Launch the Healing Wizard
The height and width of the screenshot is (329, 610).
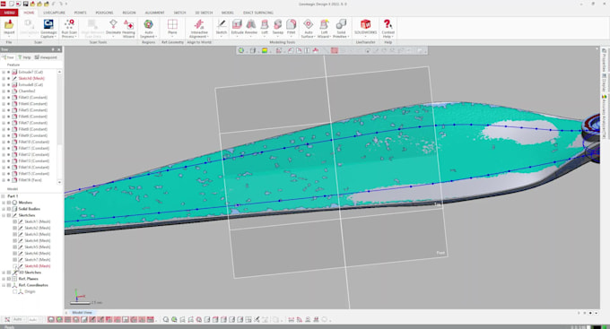[128, 29]
